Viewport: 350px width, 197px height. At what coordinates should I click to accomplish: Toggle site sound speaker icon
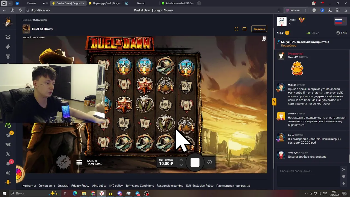tap(8, 173)
